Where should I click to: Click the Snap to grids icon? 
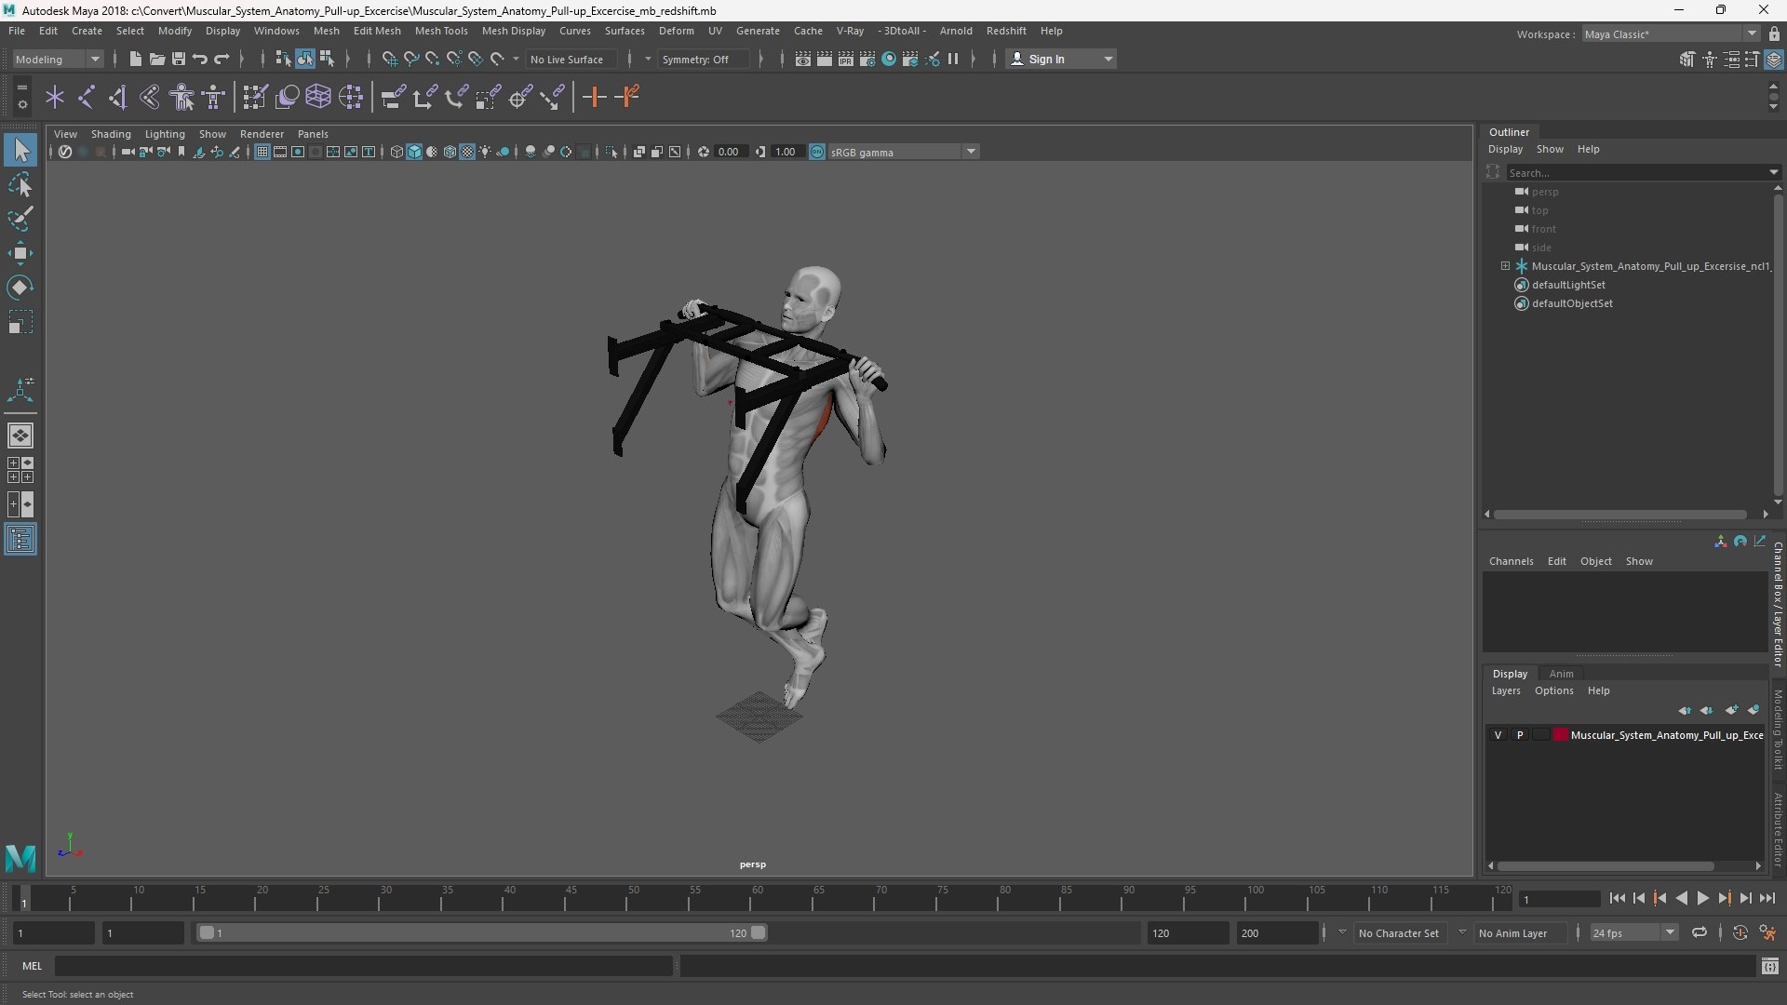point(389,59)
